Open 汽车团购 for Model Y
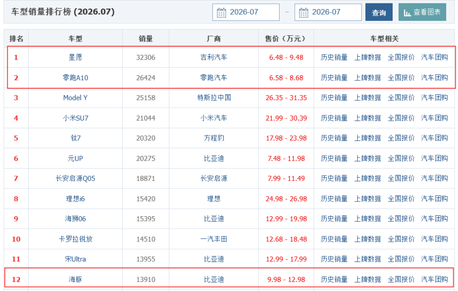The image size is (458, 291). 434,98
